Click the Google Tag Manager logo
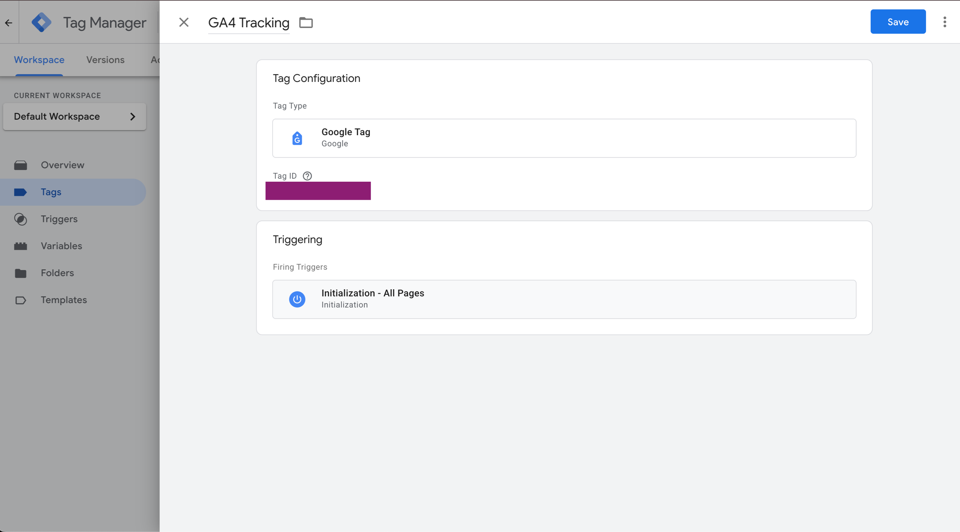Screen dimensions: 960x532 [41, 22]
